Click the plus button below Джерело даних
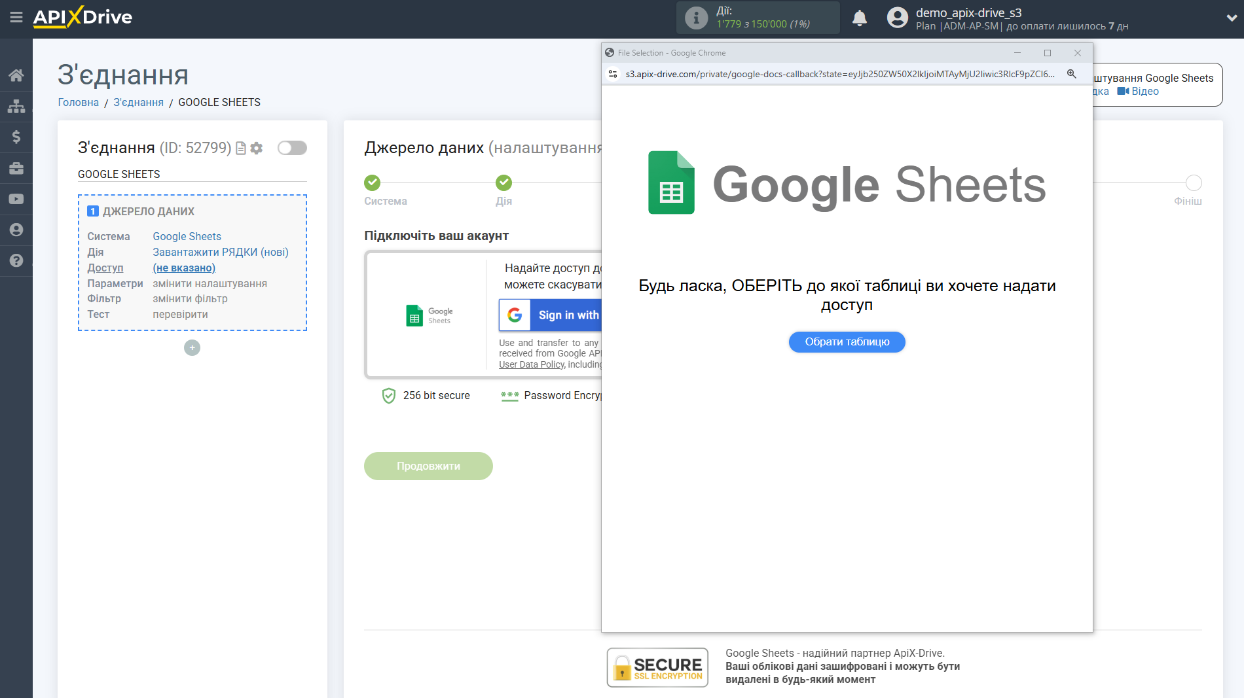The width and height of the screenshot is (1244, 698). click(191, 347)
